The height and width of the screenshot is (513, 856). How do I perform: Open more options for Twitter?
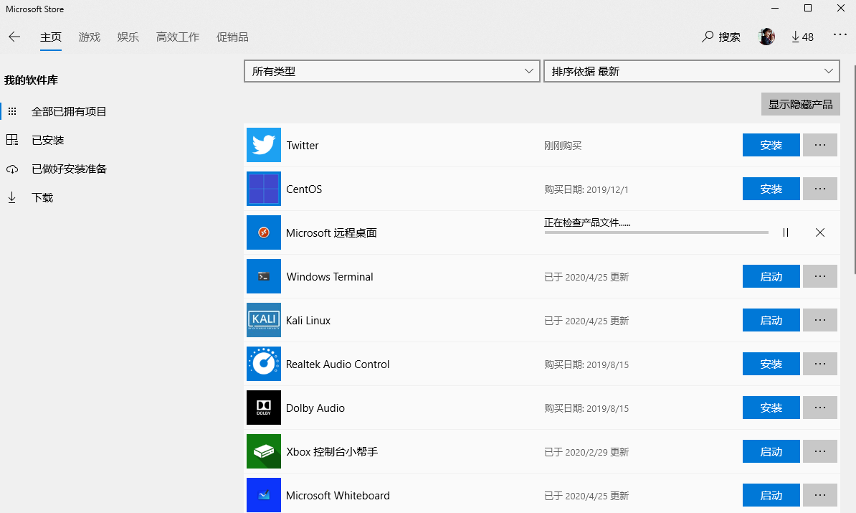click(820, 145)
